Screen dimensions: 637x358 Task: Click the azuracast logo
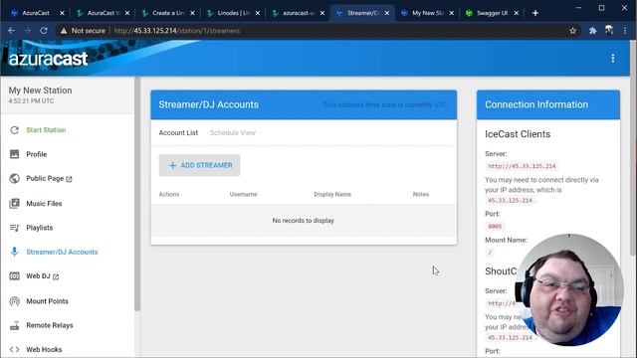48,59
